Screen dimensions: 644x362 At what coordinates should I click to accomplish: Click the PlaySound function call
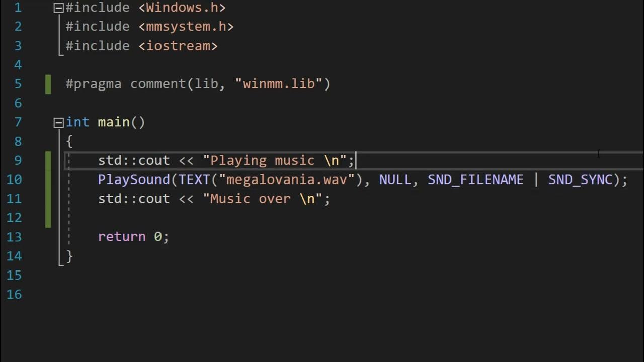(x=134, y=179)
